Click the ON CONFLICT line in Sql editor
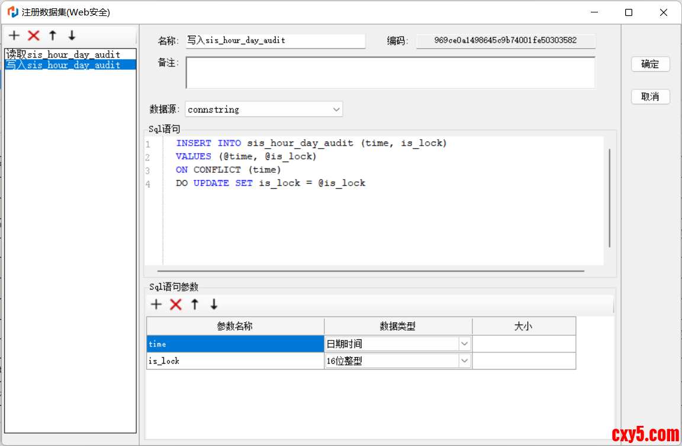 (x=229, y=170)
